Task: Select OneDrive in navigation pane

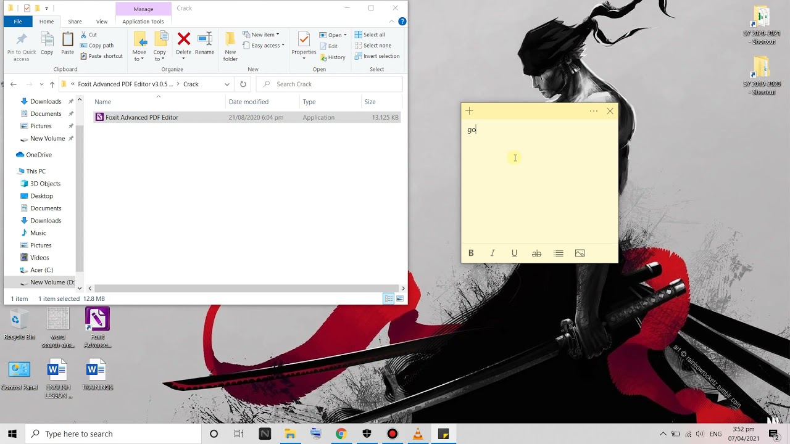Action: pos(39,155)
